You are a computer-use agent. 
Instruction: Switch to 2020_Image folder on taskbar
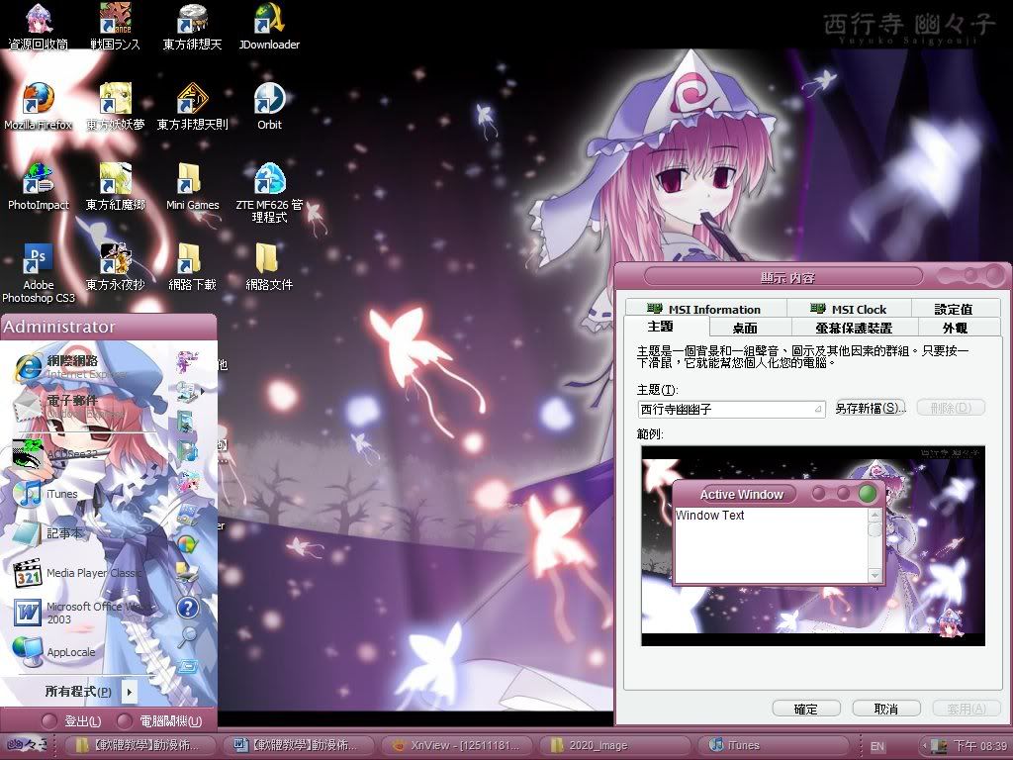coord(616,745)
